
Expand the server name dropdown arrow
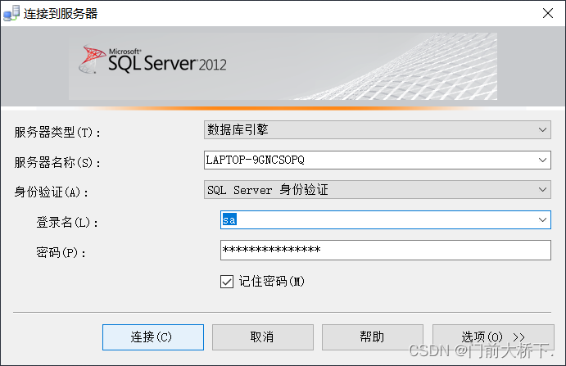(x=542, y=160)
